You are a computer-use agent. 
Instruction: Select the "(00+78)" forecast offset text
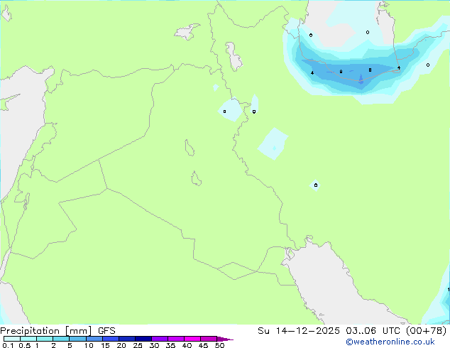coord(427,331)
